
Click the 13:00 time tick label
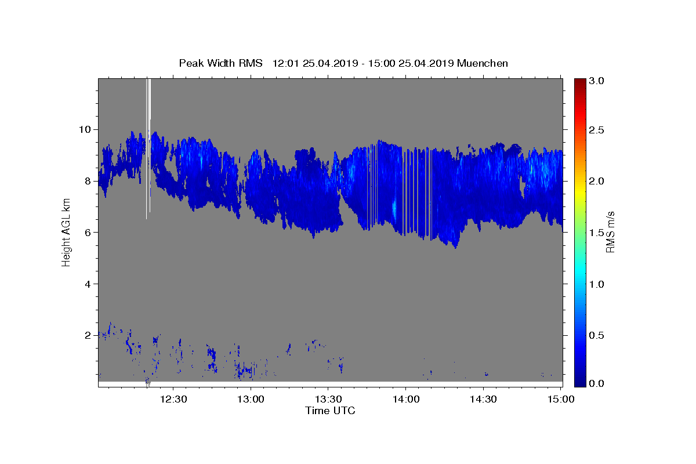pos(251,399)
